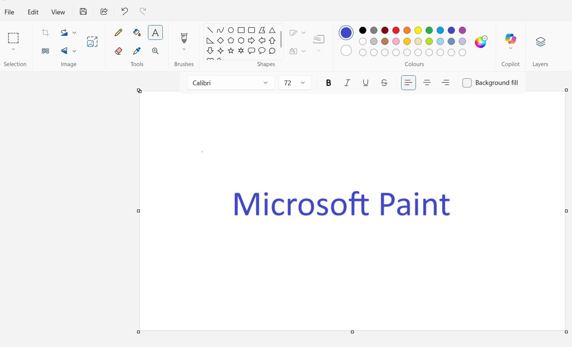Pick the purple colour swatch
Viewport: 572px width, 347px height.
462,30
